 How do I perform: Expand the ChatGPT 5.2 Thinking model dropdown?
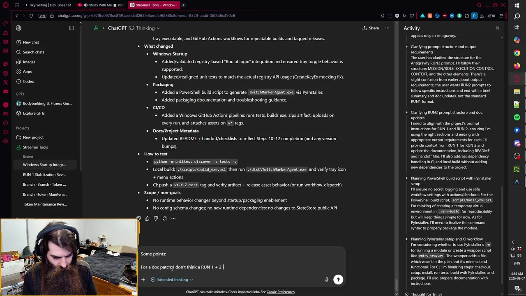[x=134, y=28]
